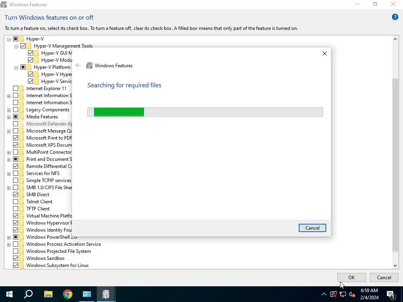Click the Hyper-V folder icon

tap(22, 39)
